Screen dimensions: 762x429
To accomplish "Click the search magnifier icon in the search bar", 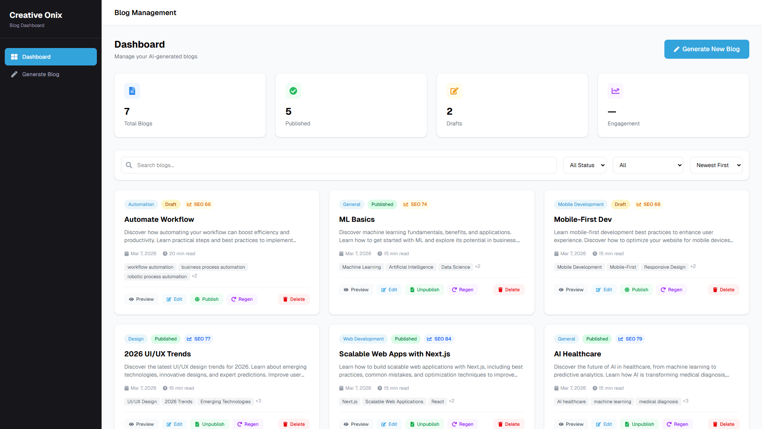I will click(x=129, y=165).
